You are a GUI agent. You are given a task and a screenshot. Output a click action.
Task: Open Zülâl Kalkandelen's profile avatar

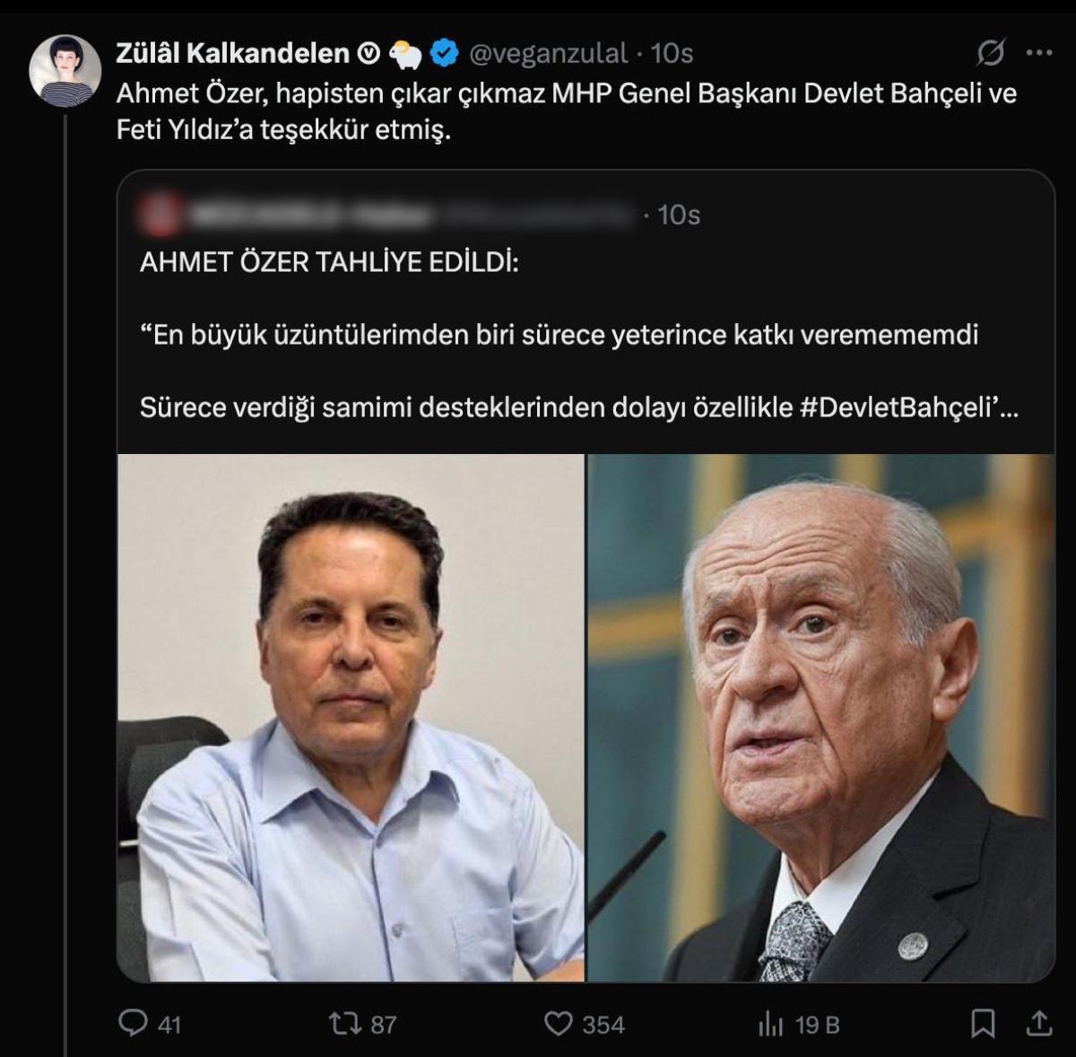coord(65,71)
